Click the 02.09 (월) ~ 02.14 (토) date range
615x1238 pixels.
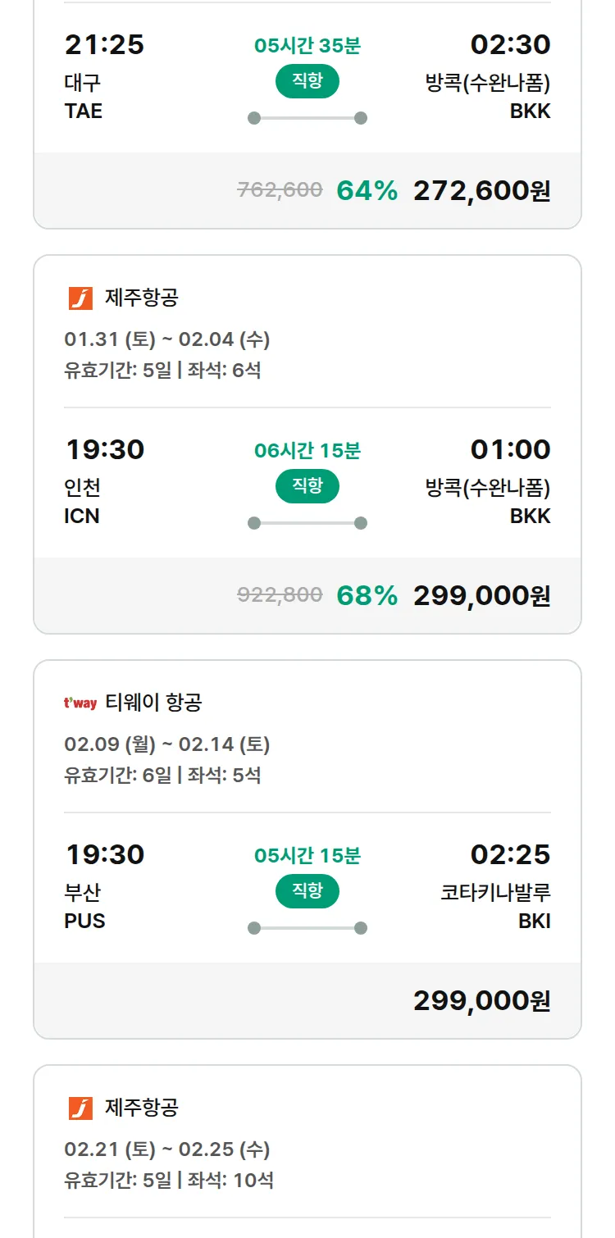pyautogui.click(x=167, y=744)
